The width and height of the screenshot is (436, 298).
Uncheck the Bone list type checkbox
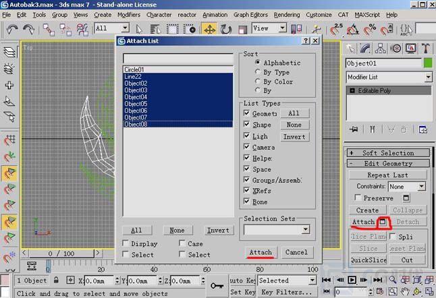pos(246,202)
